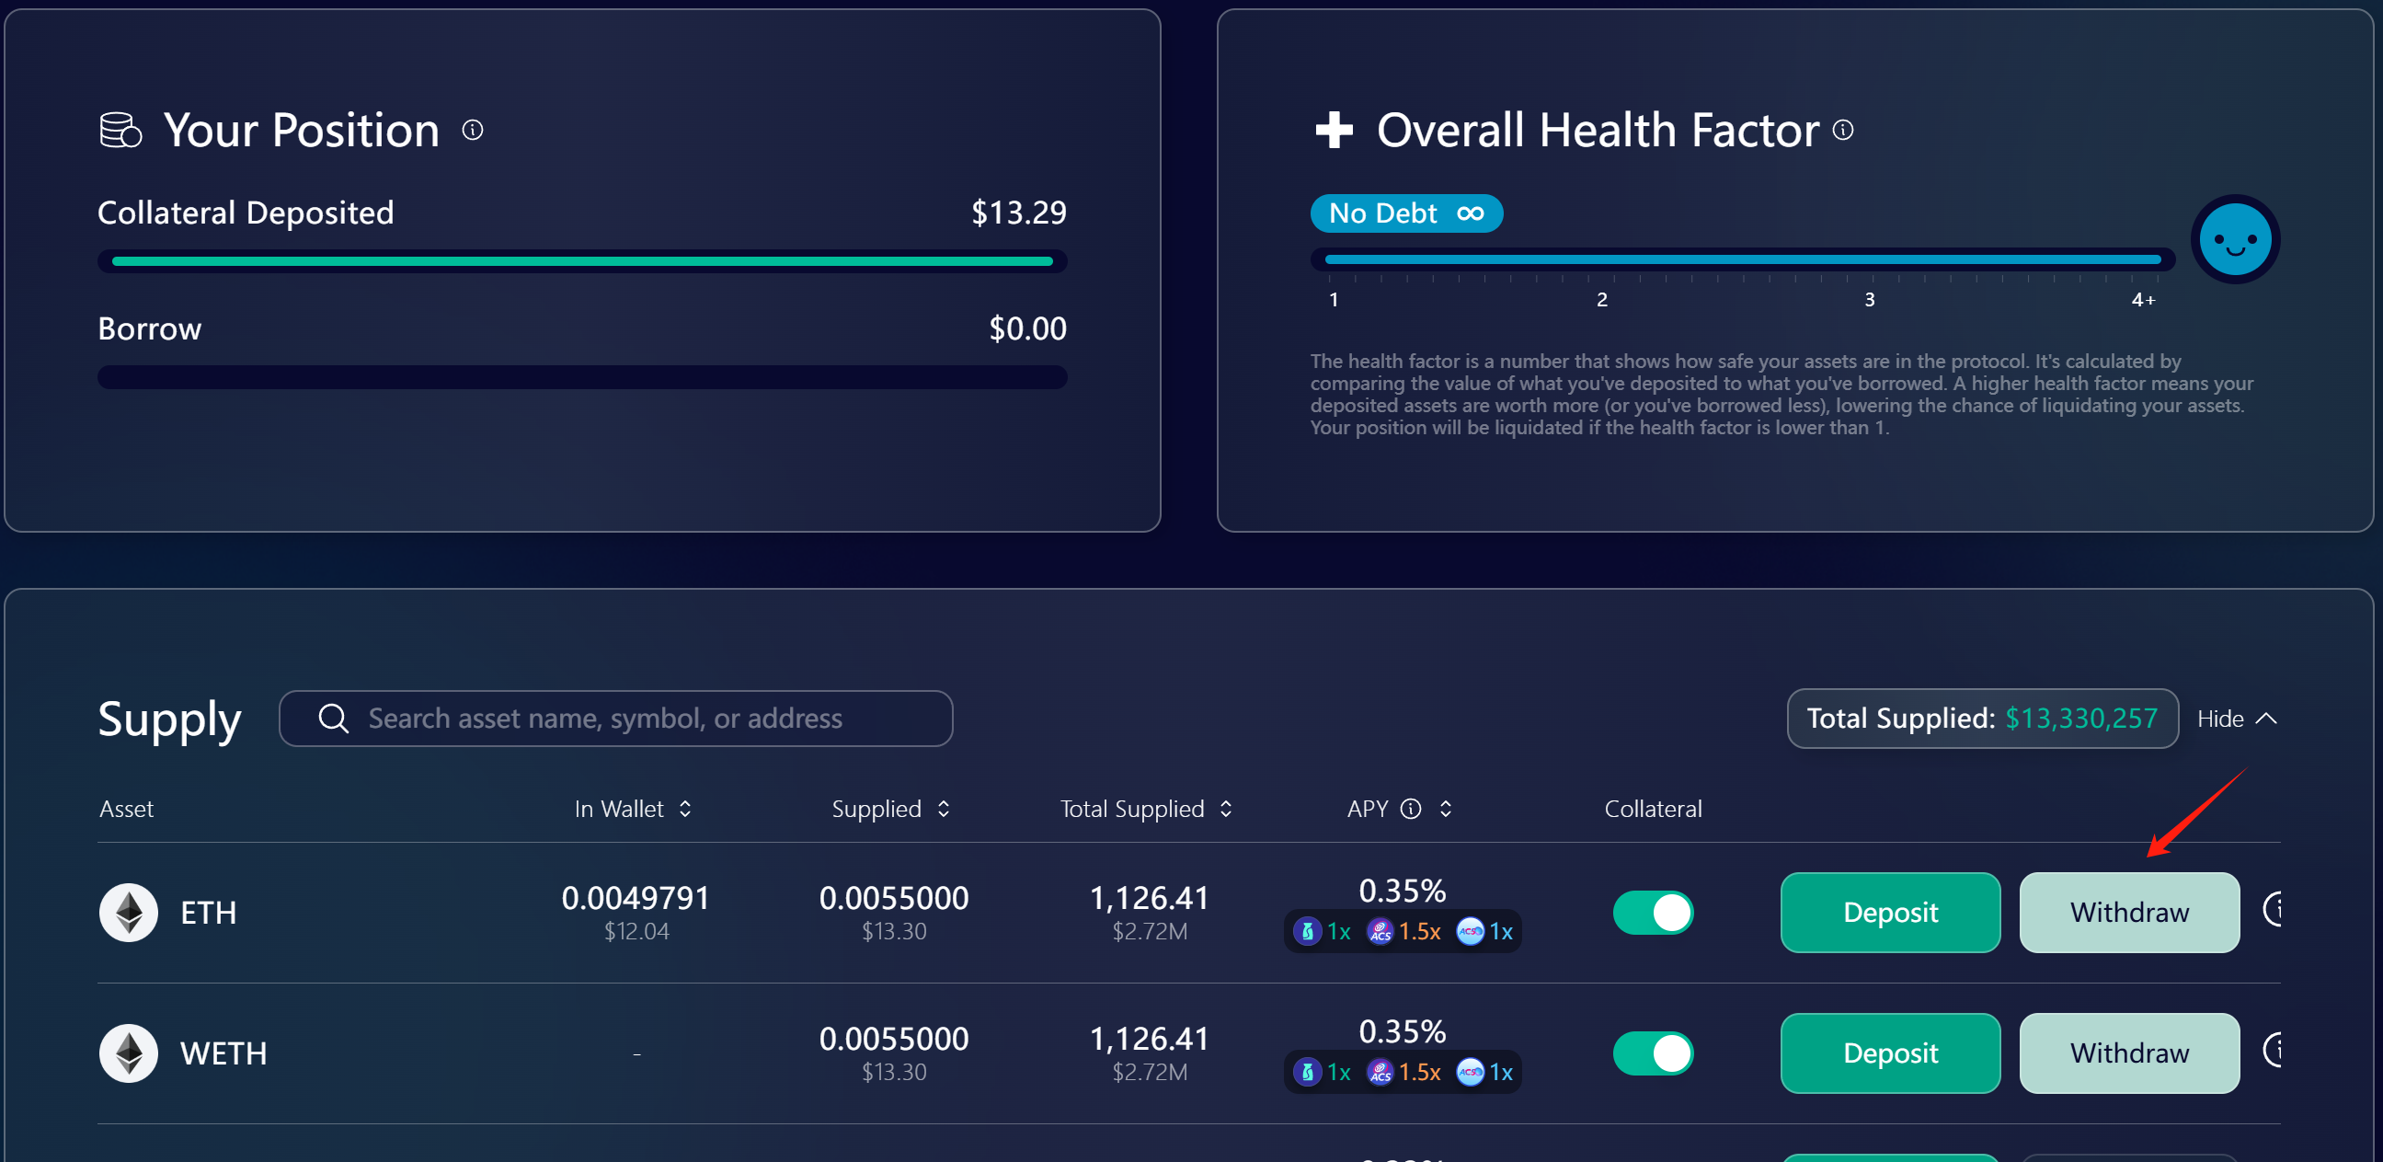Click the WETH asset logo icon
This screenshot has height=1162, width=2383.
[x=129, y=1053]
